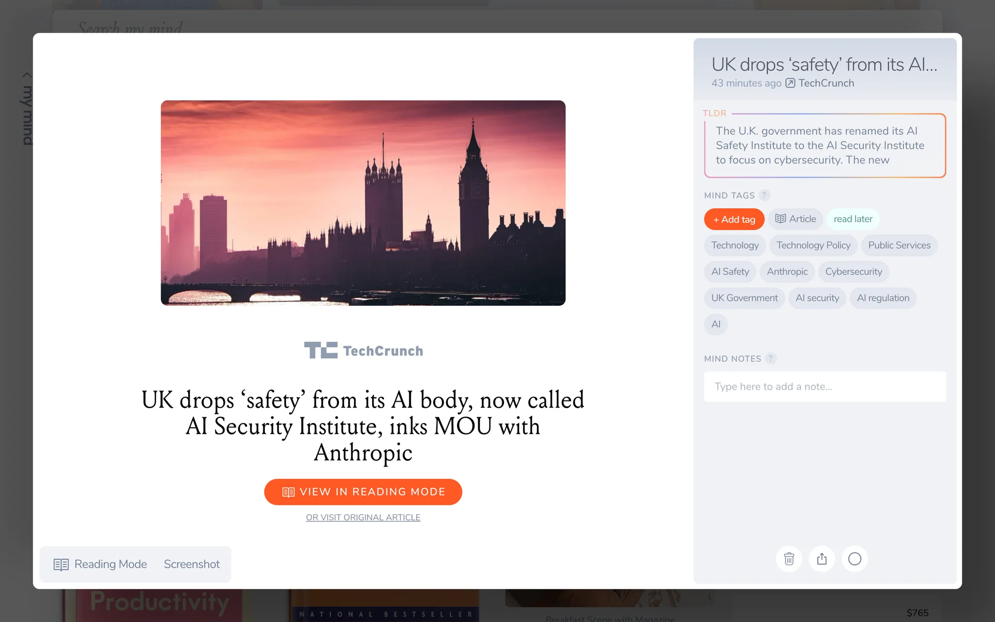Show help for Mind Notes question mark
995x622 pixels.
771,359
